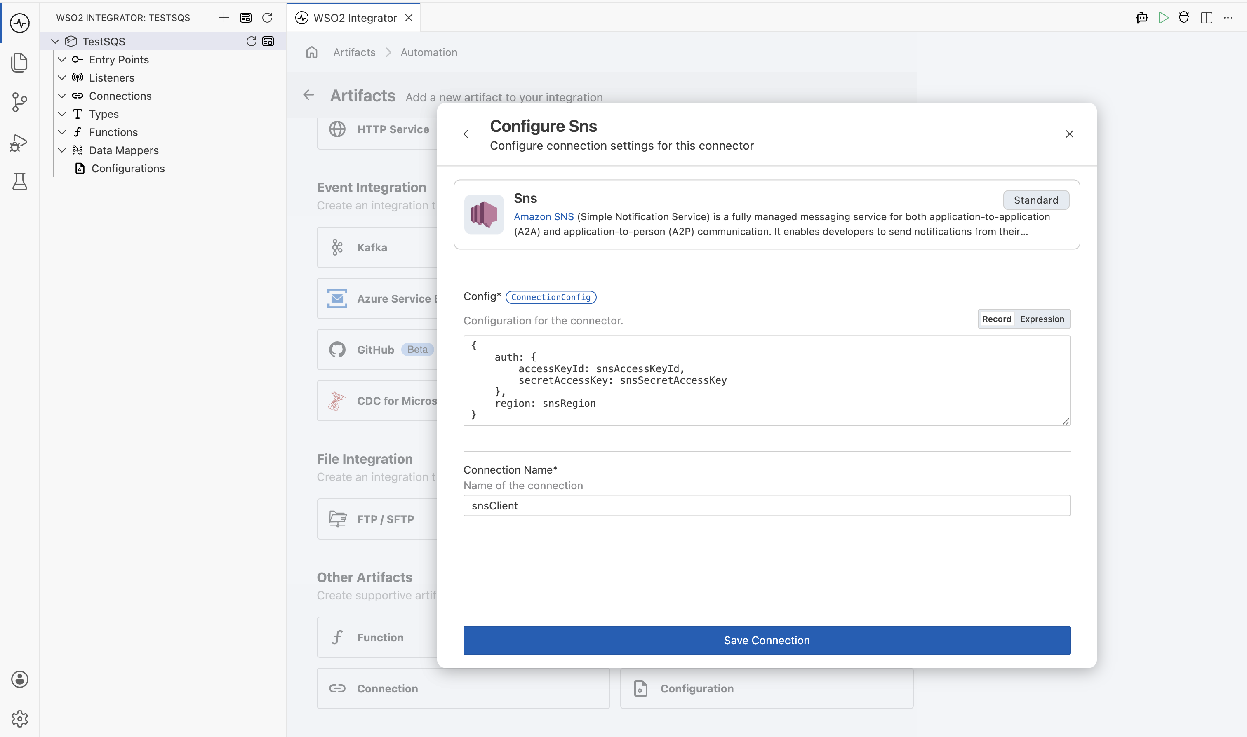
Task: Click the Artifacts breadcrumb
Action: pyautogui.click(x=354, y=52)
